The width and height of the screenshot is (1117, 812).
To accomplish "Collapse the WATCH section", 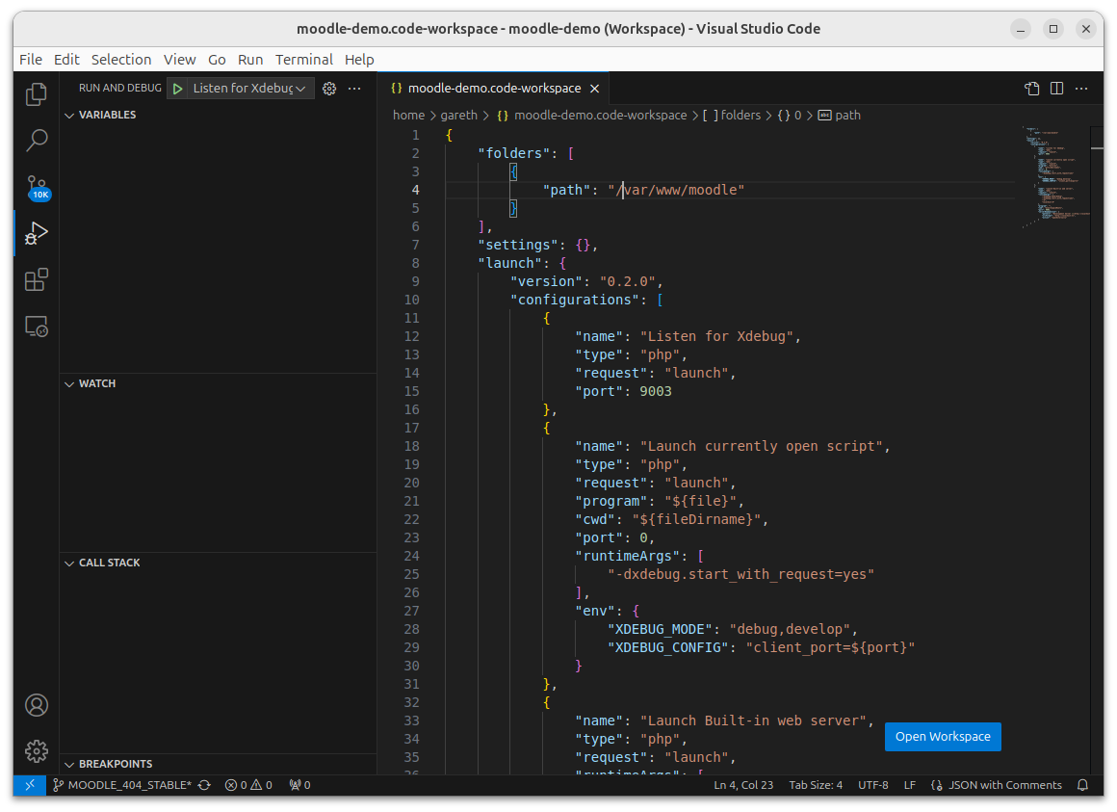I will pyautogui.click(x=218, y=383).
